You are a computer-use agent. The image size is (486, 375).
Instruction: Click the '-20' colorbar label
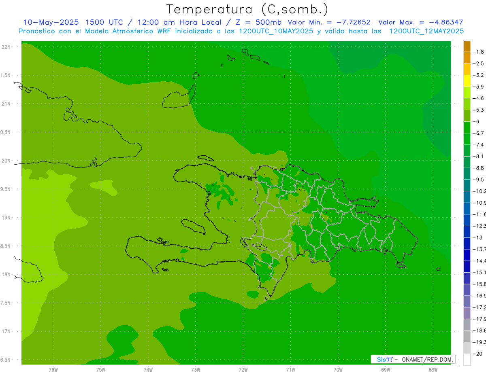tap(477, 354)
